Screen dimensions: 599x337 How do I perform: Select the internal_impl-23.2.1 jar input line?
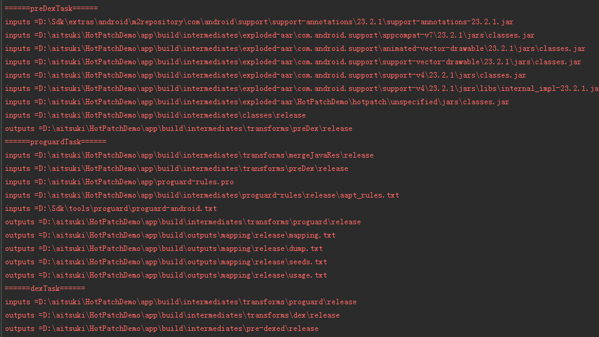click(302, 88)
